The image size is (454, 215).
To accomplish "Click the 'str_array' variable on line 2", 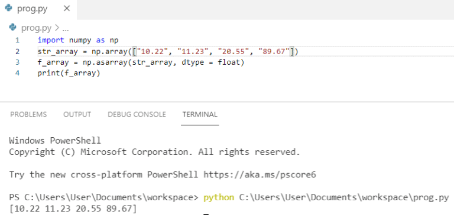I will point(57,52).
